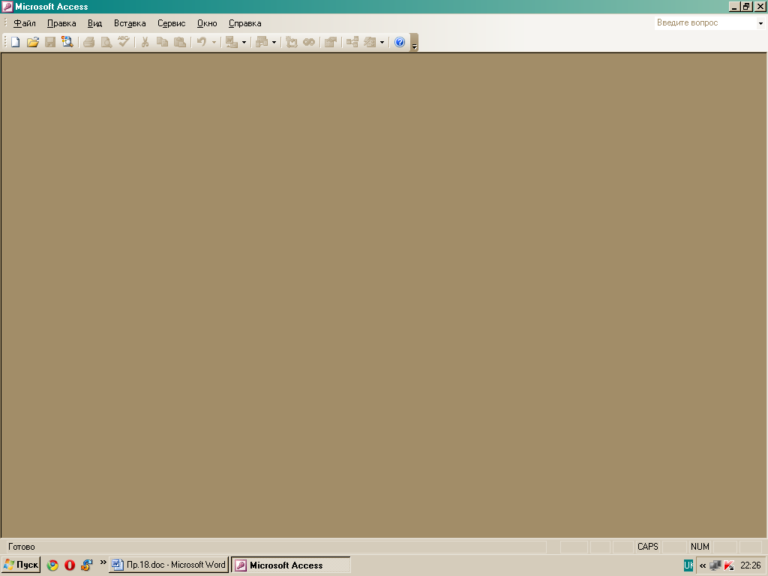This screenshot has width=768, height=576.
Task: Open the Вид menu
Action: pyautogui.click(x=94, y=23)
